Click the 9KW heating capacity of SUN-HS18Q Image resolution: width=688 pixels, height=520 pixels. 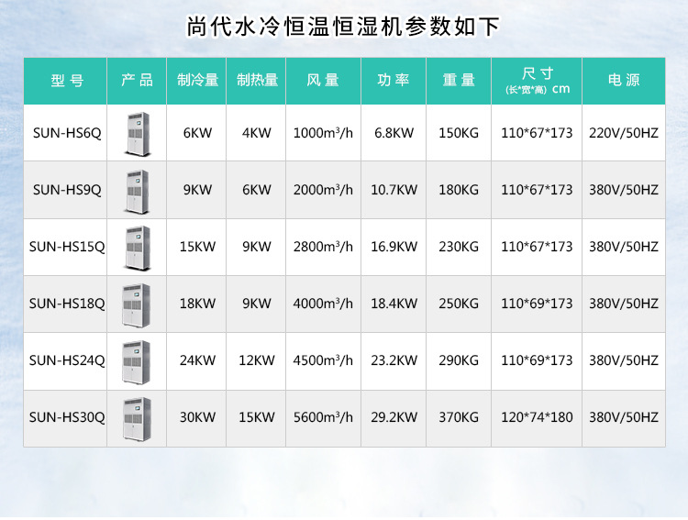[x=257, y=304]
